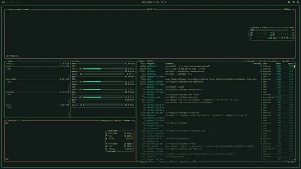Click the select option in the proc footer

tap(143, 161)
